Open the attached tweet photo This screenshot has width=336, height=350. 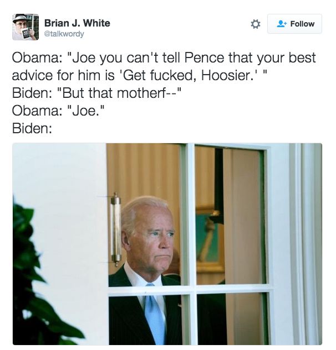click(x=167, y=244)
